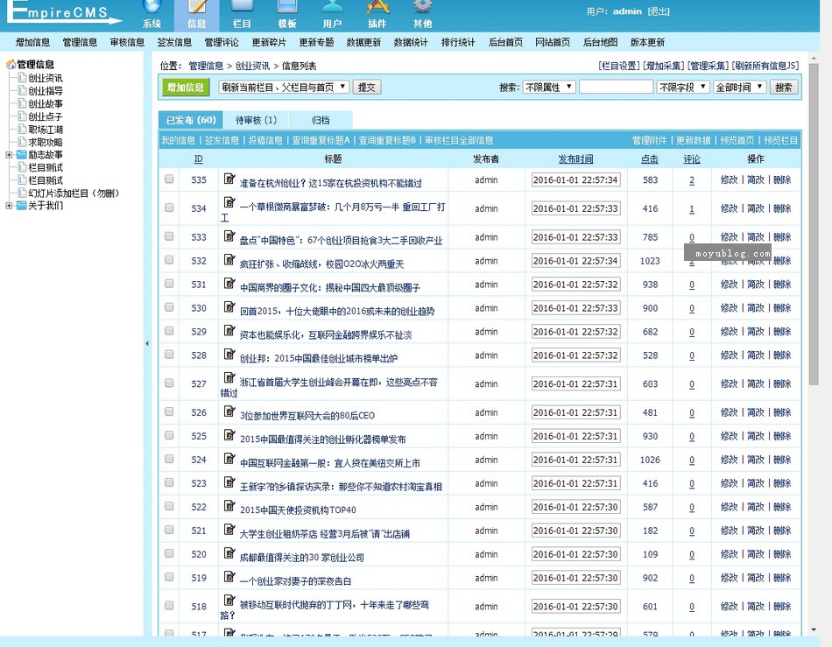Click the page icon next to 创业故事
Screen dimensions: 832x647
[22, 103]
